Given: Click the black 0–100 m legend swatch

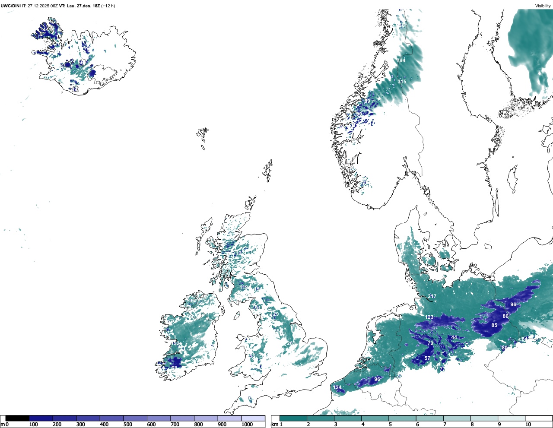Looking at the screenshot, I should point(17,418).
